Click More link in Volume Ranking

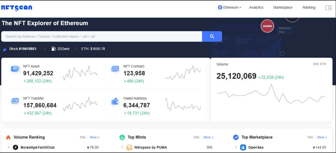tap(95, 137)
